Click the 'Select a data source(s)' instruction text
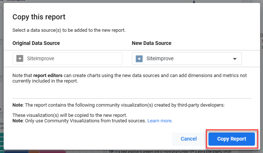The image size is (263, 153). (69, 30)
